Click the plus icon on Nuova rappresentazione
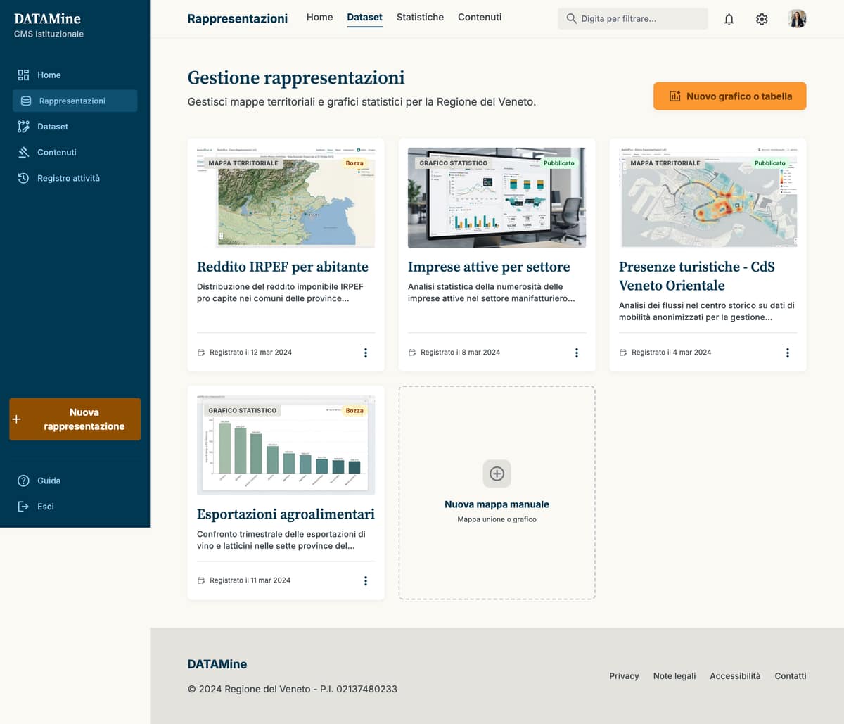844x724 pixels. [17, 419]
